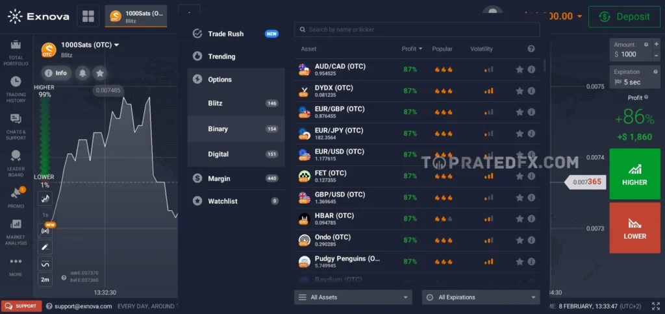The image size is (665, 314).
Task: Click the asset search field
Action: pos(417,30)
